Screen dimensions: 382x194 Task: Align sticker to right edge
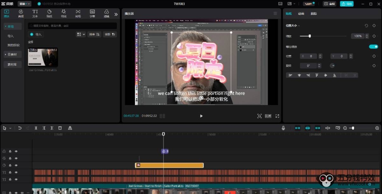pos(308,75)
